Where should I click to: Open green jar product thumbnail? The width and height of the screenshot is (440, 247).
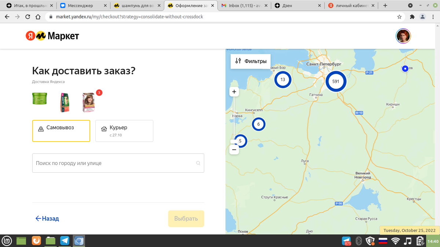tap(40, 98)
